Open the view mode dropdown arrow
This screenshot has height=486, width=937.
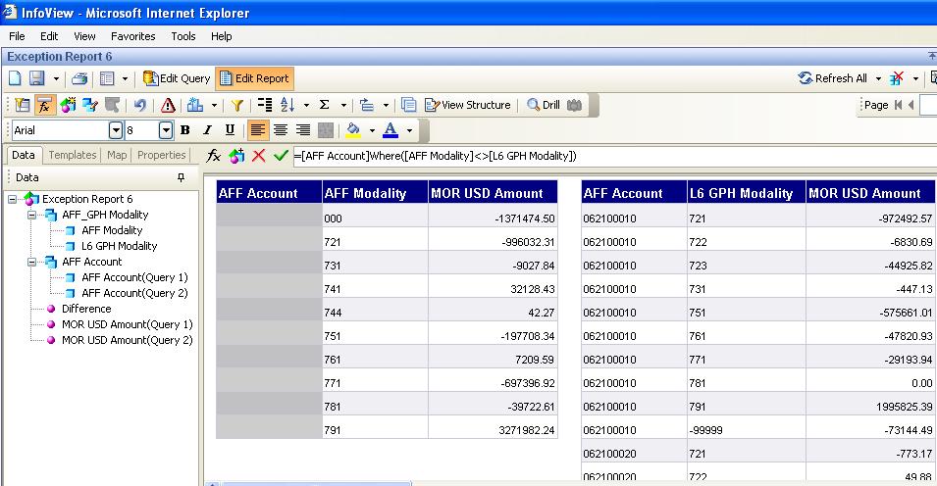click(125, 78)
